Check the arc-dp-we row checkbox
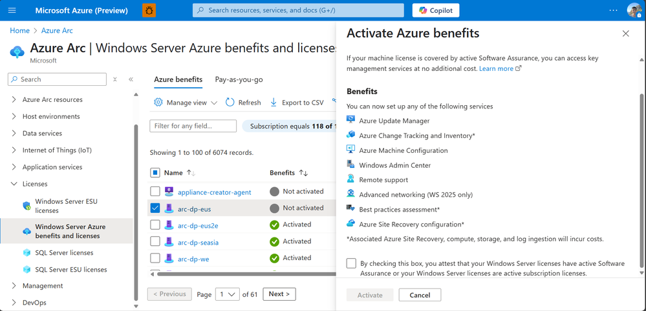The image size is (646, 311). [x=155, y=258]
